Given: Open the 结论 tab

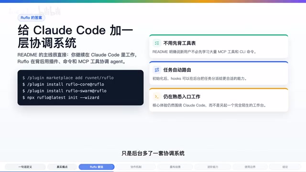Looking at the screenshot, I should click(285, 167).
